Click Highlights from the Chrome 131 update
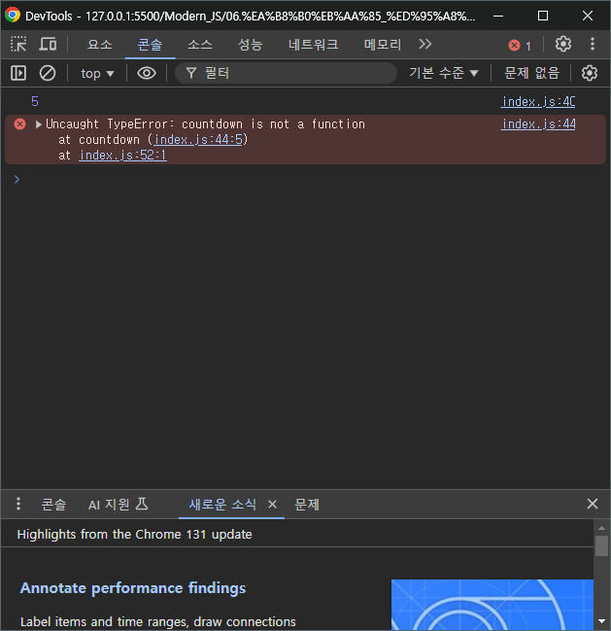The width and height of the screenshot is (611, 631). [135, 534]
